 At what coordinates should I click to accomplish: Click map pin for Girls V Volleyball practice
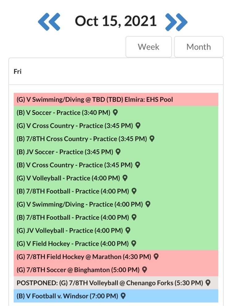point(125,178)
